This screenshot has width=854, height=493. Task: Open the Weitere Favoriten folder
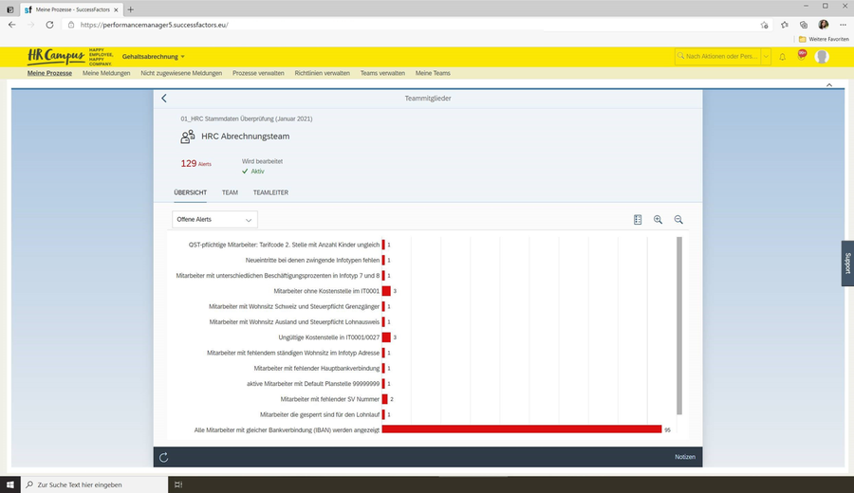coord(824,39)
